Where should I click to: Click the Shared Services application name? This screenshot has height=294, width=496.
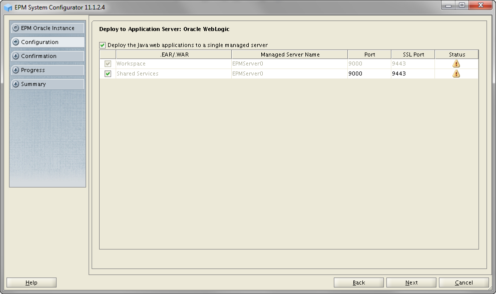(137, 73)
